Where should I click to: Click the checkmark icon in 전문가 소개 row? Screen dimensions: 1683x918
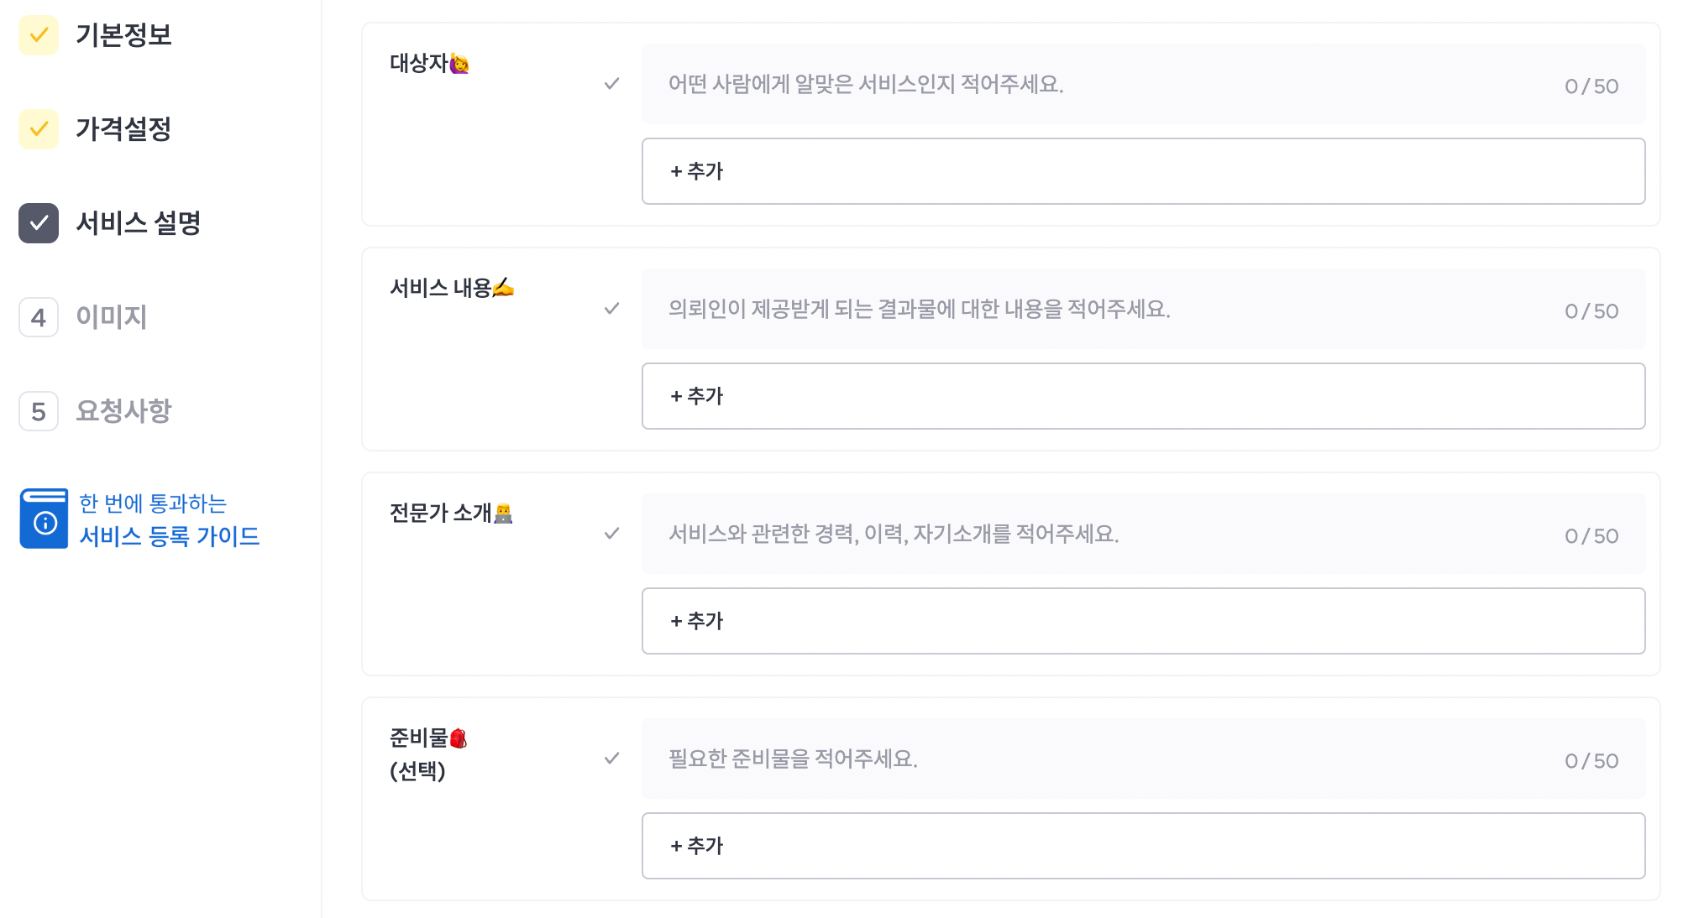pos(612,534)
